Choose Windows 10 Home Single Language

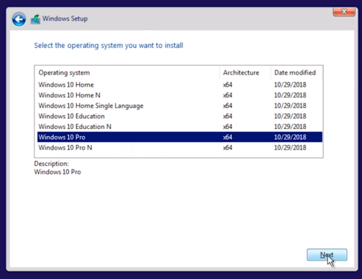(91, 106)
